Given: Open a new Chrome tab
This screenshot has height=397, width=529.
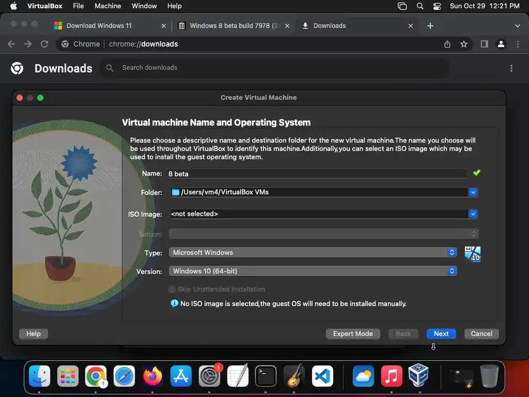Looking at the screenshot, I should [430, 26].
